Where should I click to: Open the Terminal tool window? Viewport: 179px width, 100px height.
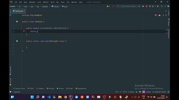point(50,88)
